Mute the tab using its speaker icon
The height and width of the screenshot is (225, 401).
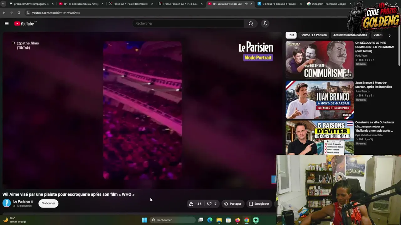tap(246, 4)
